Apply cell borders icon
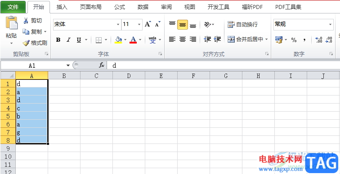Viewport: 340px width, 174px height. tap(98, 40)
